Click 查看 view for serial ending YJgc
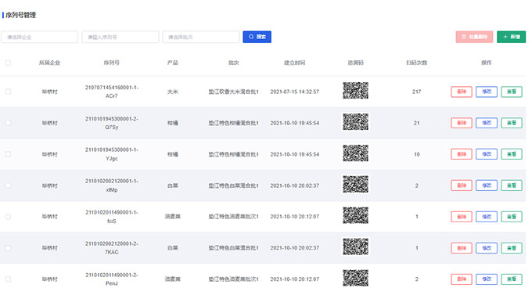 pyautogui.click(x=512, y=154)
